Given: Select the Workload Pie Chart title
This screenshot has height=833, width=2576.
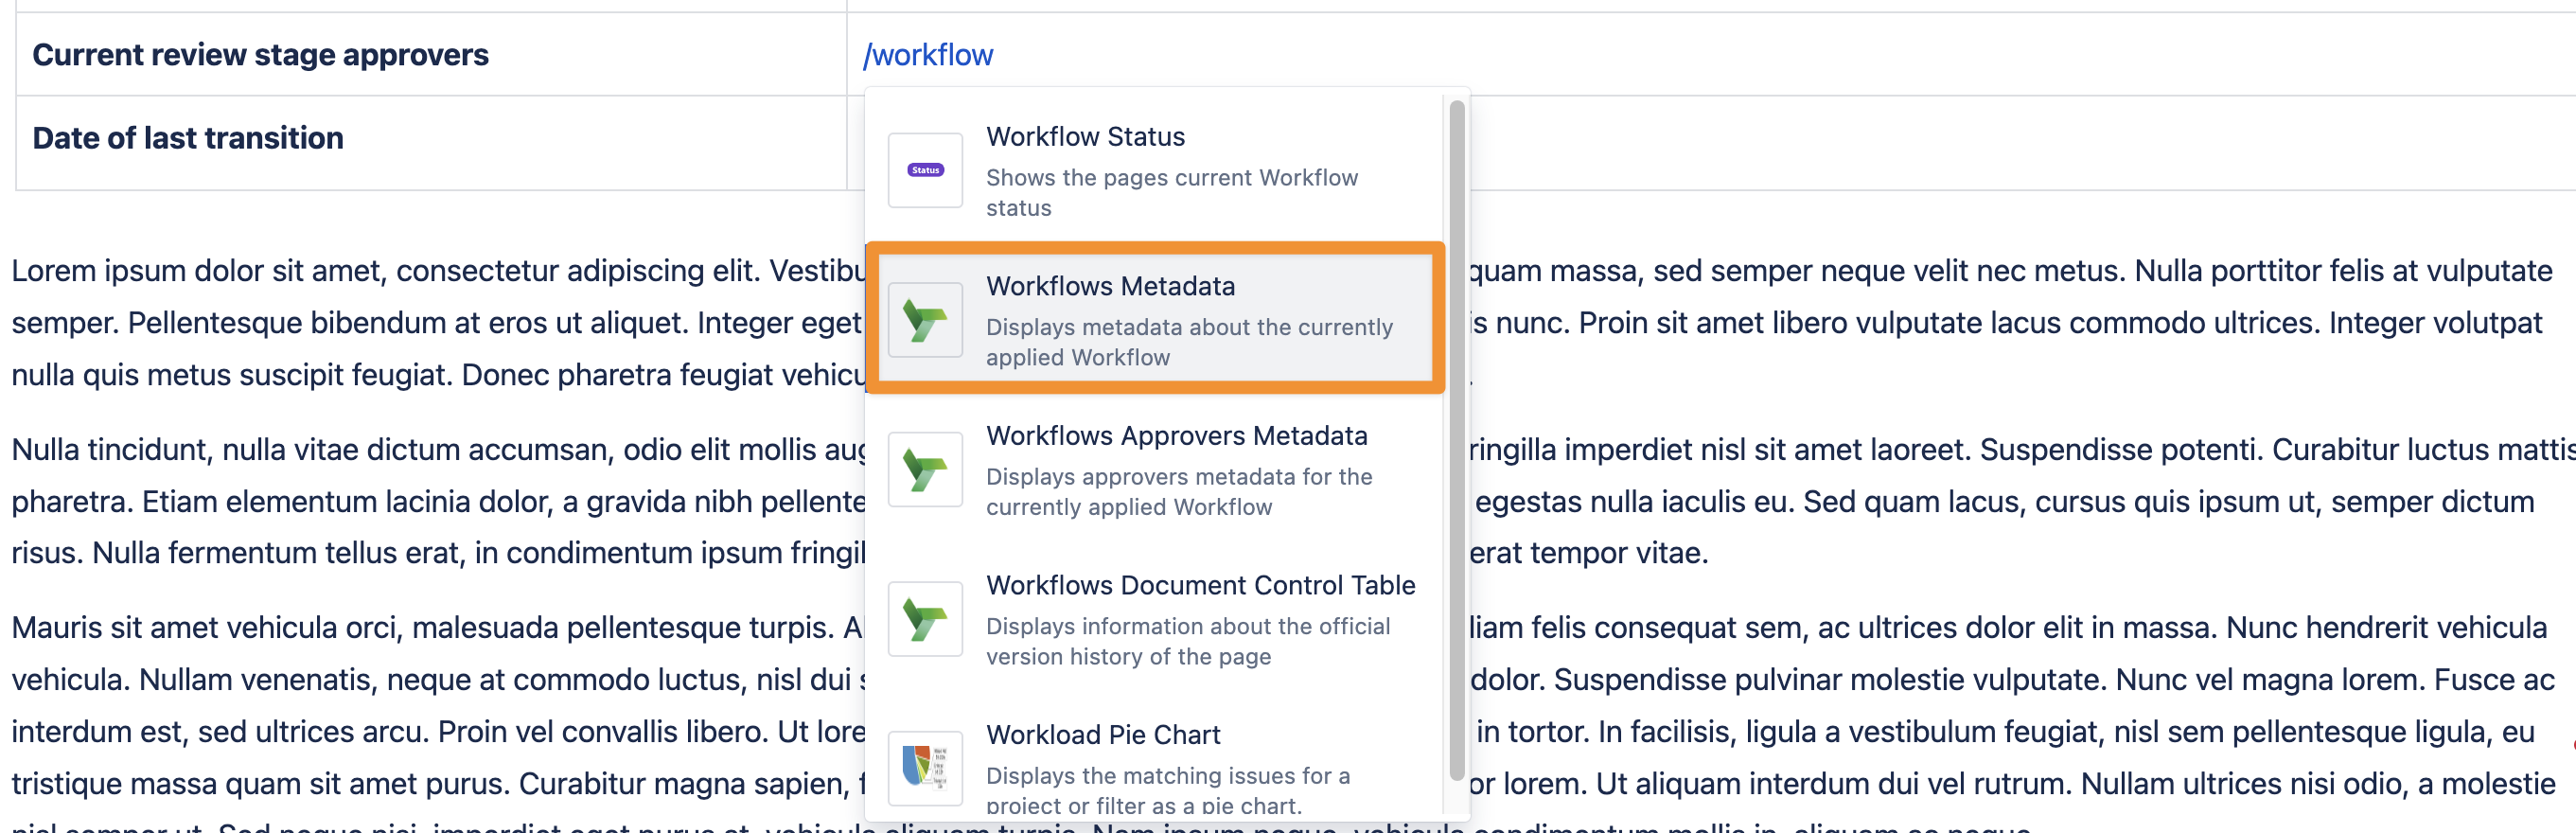Looking at the screenshot, I should click(1103, 735).
